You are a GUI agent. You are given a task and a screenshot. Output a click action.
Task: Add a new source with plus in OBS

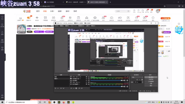[x=71, y=88]
